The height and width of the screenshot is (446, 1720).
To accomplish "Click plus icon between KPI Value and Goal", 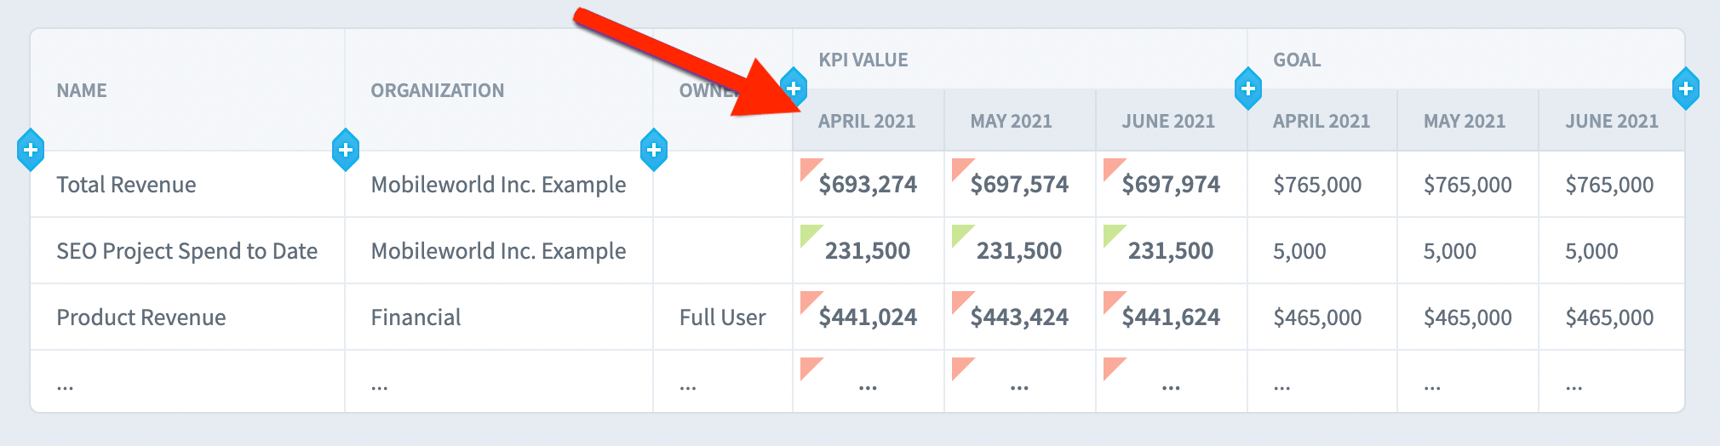I will click(1247, 89).
